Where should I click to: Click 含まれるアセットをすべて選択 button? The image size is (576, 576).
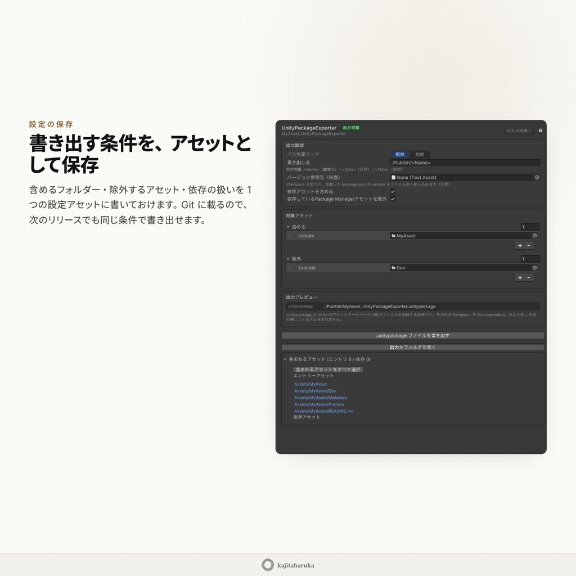328,370
